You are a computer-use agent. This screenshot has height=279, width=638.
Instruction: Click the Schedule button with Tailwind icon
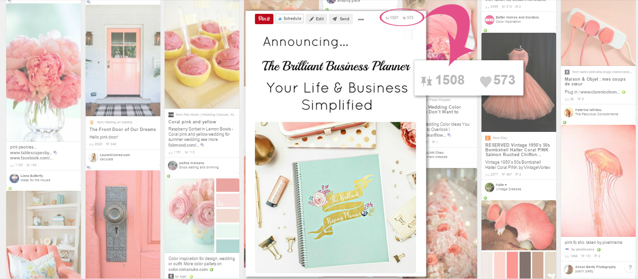click(x=289, y=19)
